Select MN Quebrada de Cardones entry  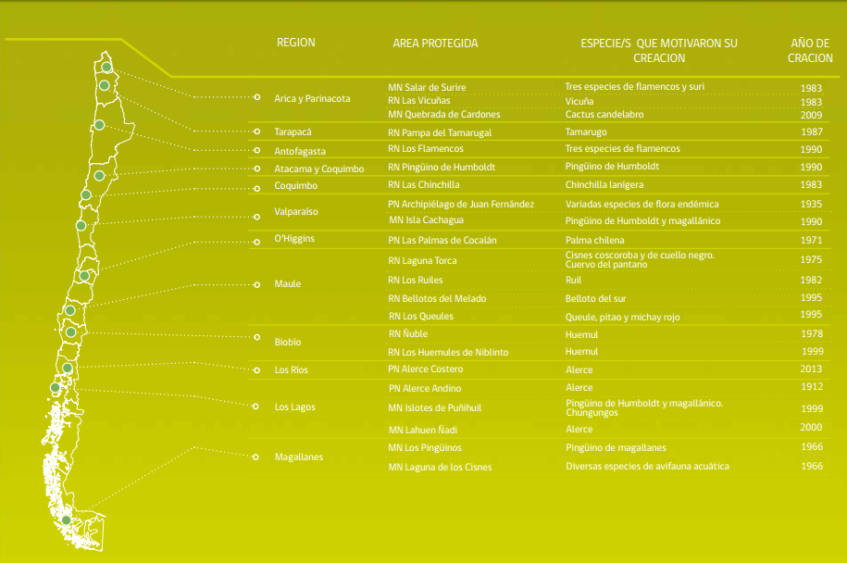pyautogui.click(x=444, y=114)
